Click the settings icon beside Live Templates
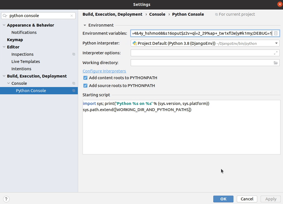The height and width of the screenshot is (204, 283). (74, 61)
